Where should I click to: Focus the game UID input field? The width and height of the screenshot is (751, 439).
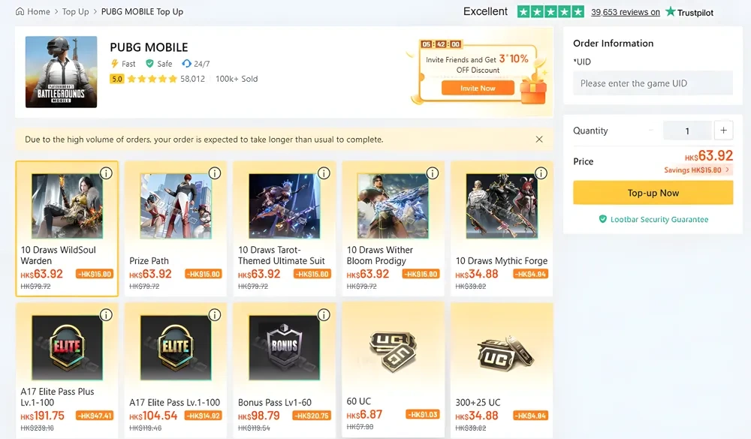click(x=653, y=83)
